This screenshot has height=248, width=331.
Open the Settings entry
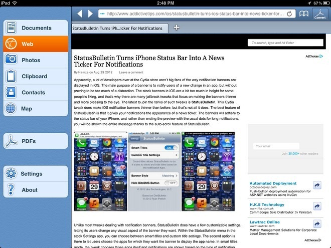(x=36, y=173)
